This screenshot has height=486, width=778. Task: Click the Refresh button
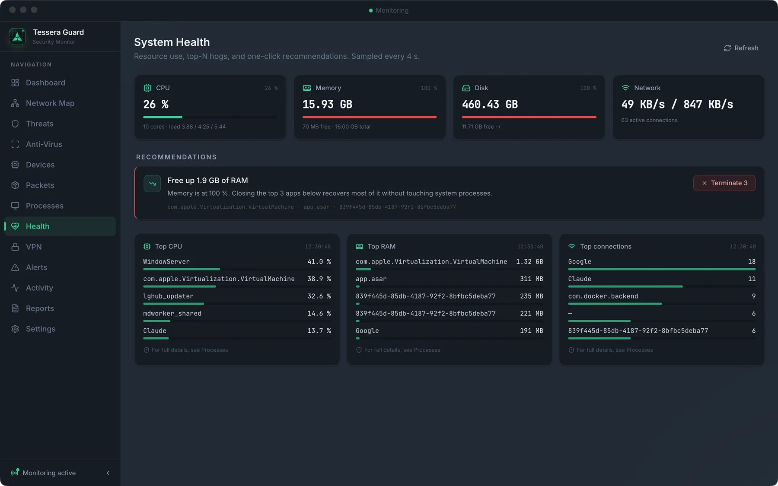tap(741, 48)
